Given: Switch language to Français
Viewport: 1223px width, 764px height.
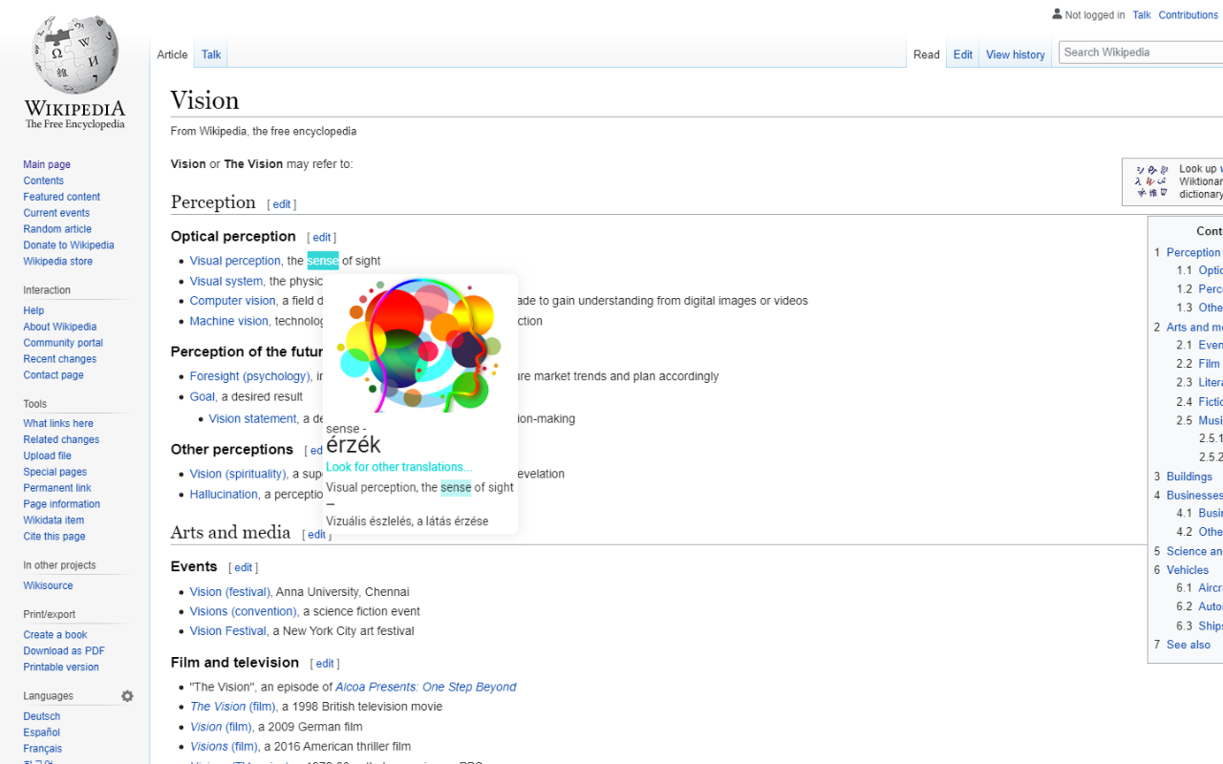Looking at the screenshot, I should pyautogui.click(x=42, y=749).
